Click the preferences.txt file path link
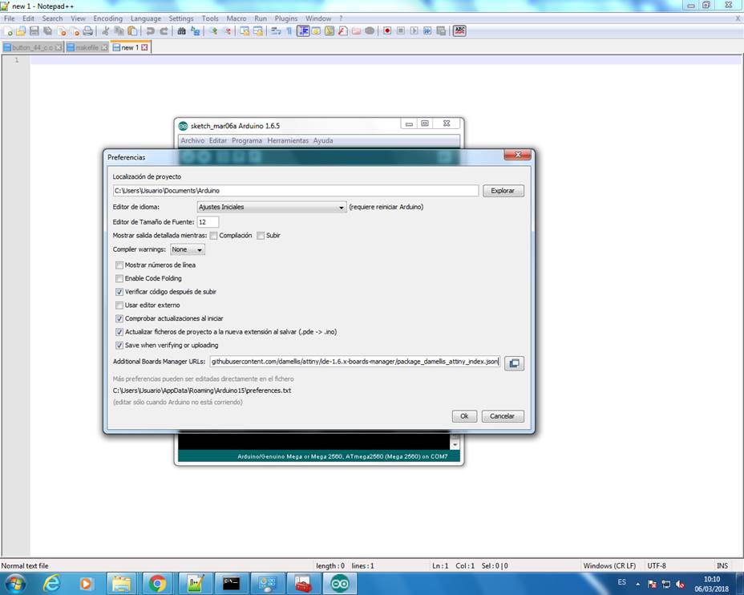744x595 pixels. [x=202, y=391]
